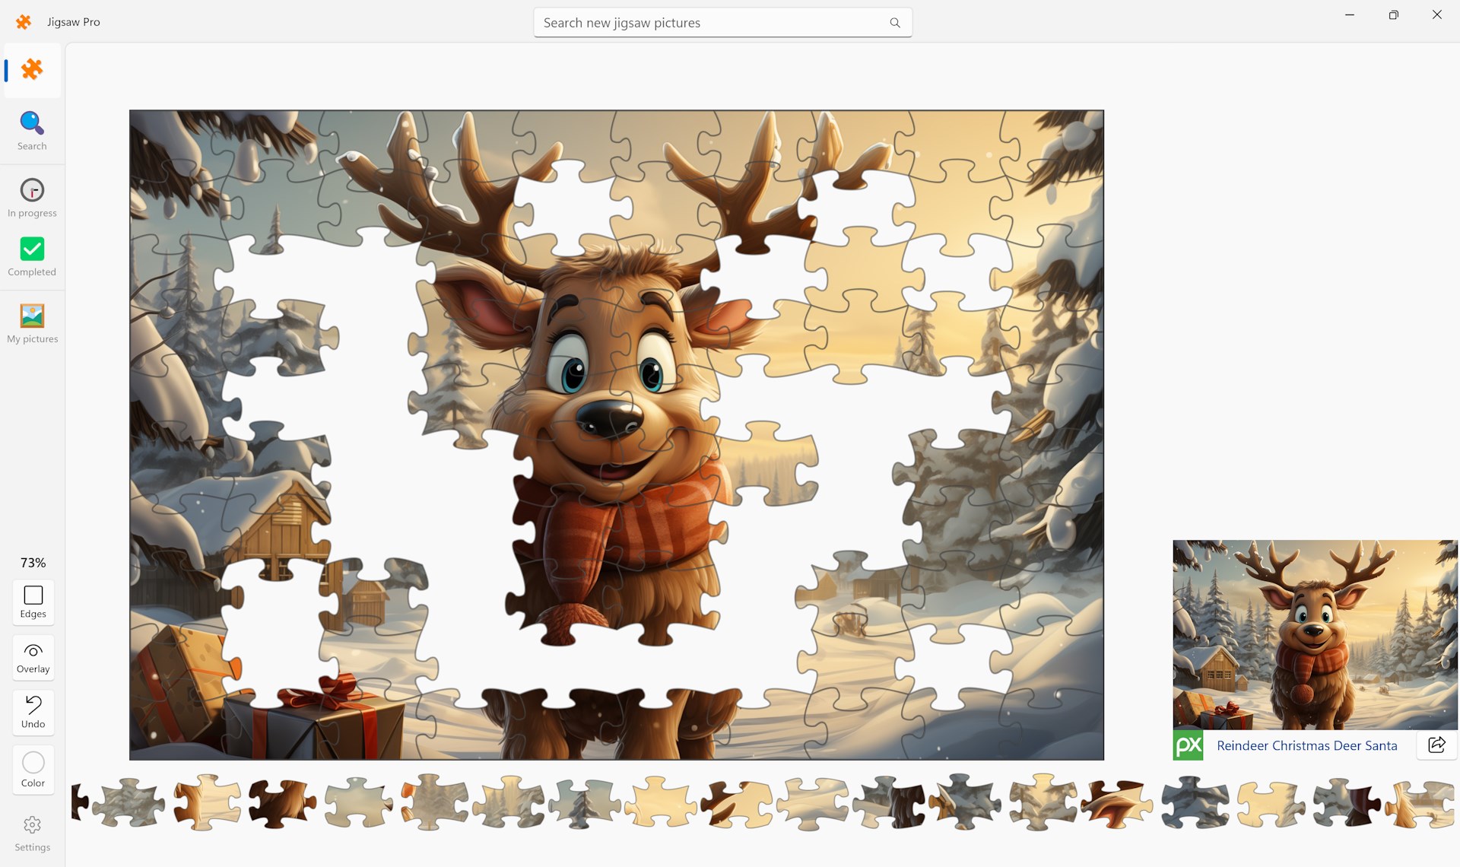Undo the last piece move
Screen dimensions: 1460x867
coord(33,712)
